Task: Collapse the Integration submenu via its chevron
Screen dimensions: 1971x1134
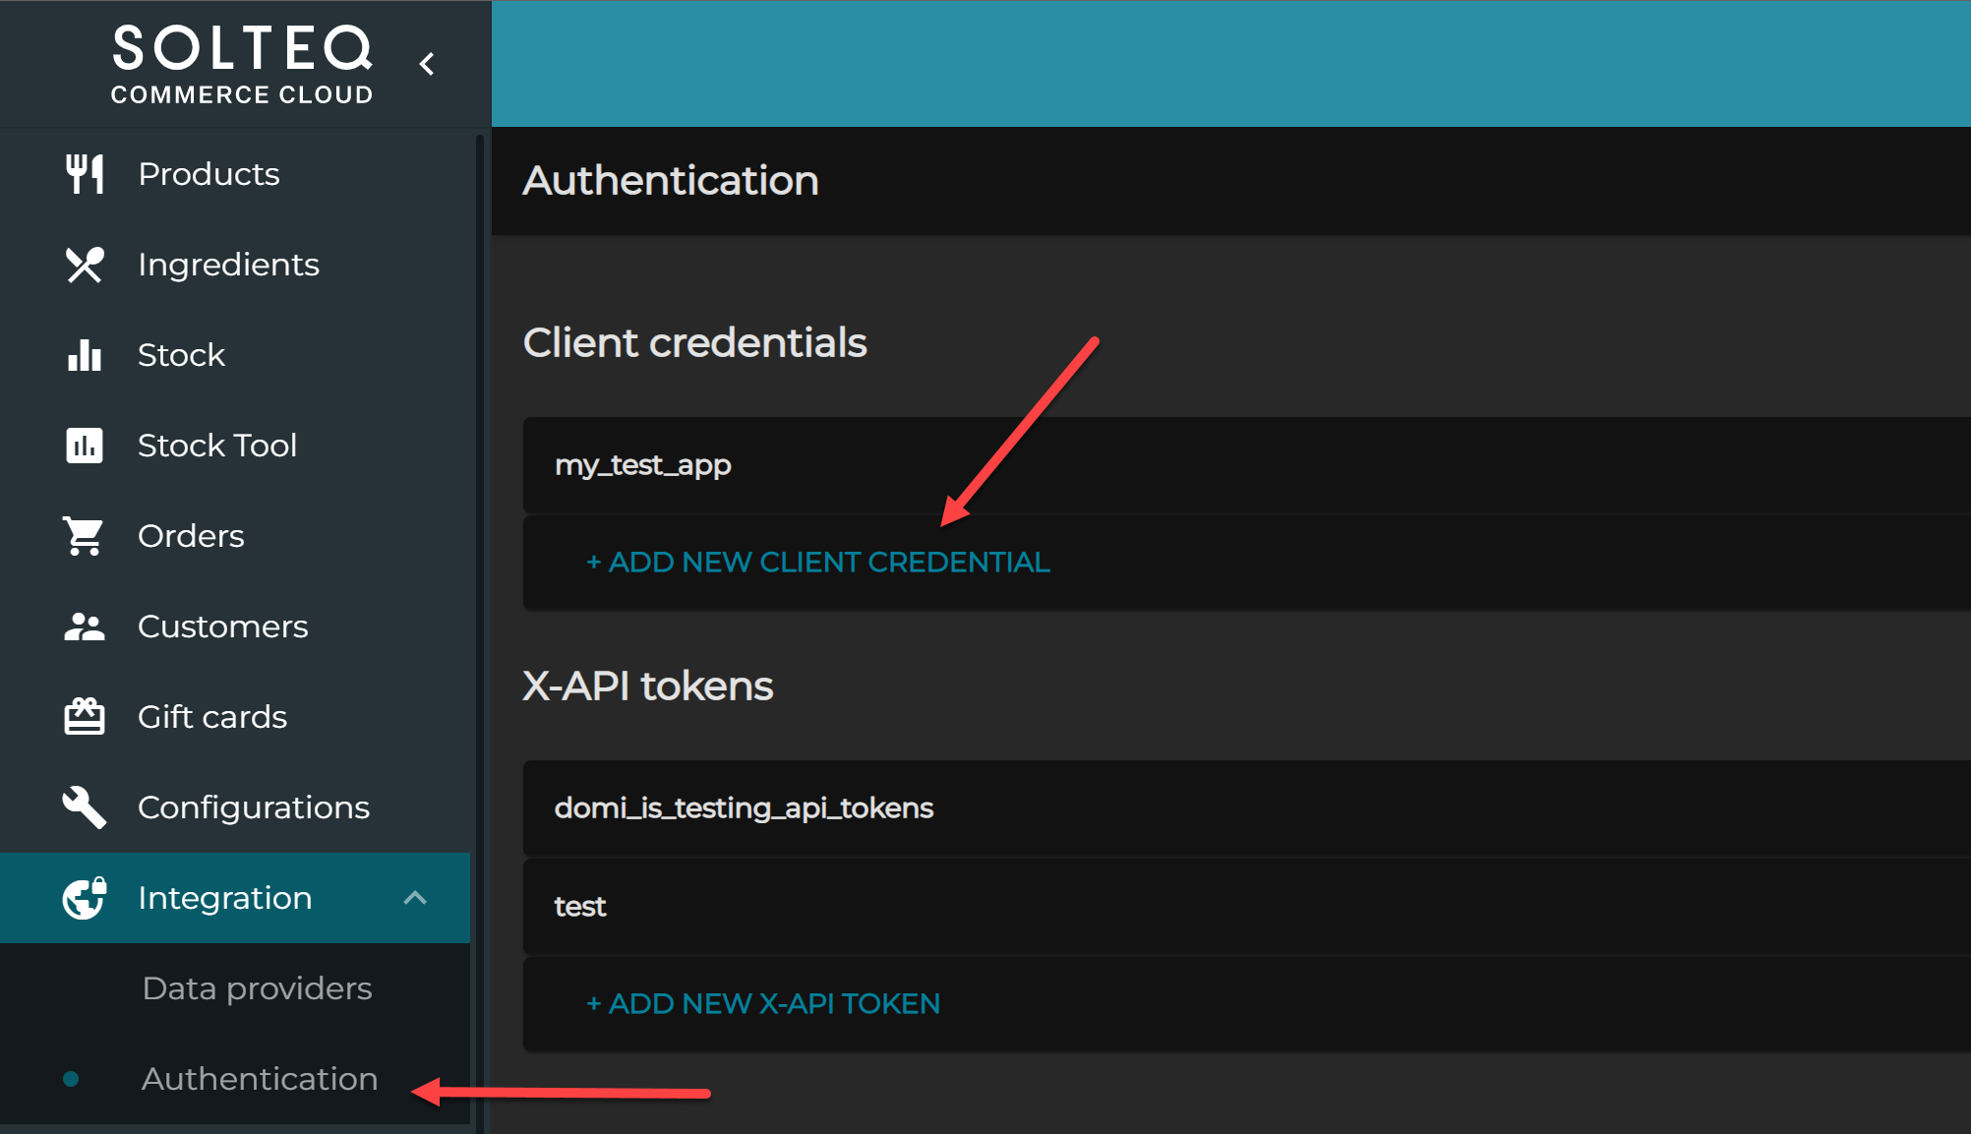Action: point(415,897)
